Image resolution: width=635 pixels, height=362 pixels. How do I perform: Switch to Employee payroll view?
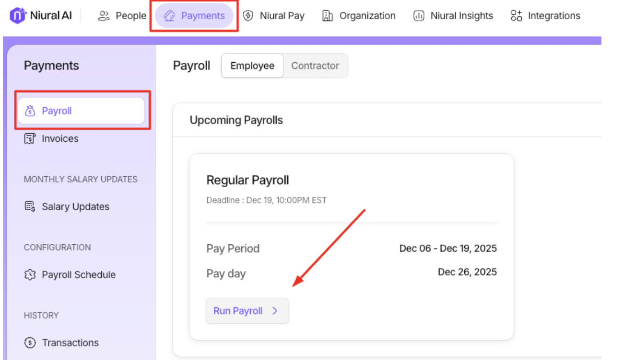[252, 66]
